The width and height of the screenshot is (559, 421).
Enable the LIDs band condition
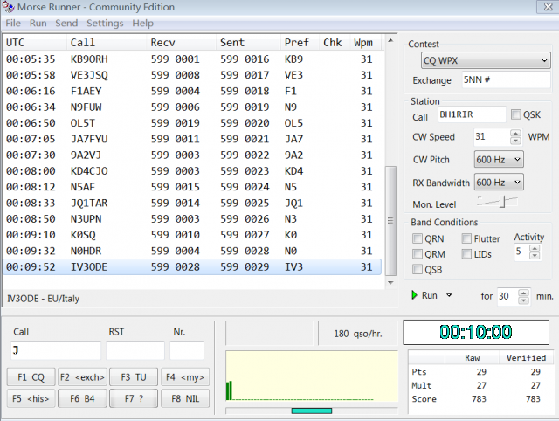point(466,254)
